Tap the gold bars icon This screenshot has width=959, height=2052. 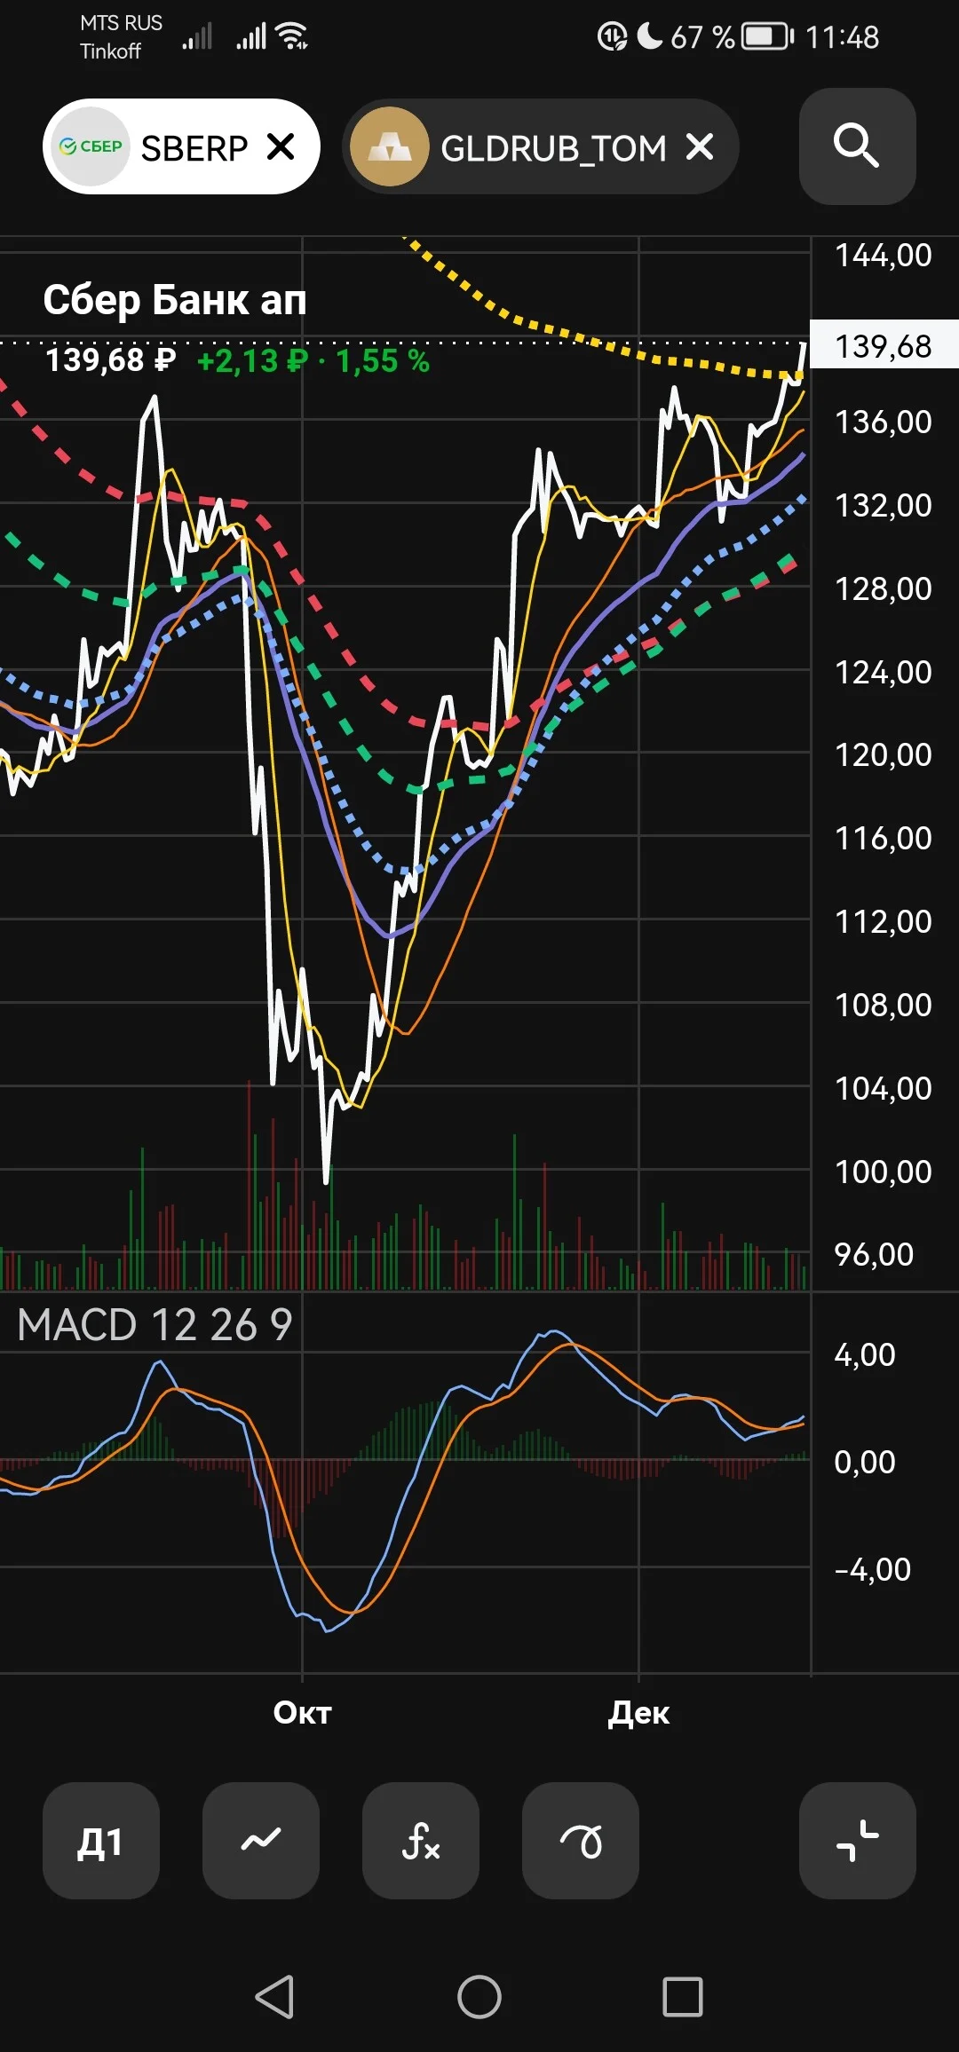pos(390,146)
